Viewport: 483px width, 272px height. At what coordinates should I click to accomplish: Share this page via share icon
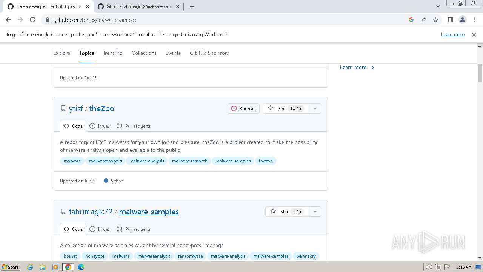423,20
